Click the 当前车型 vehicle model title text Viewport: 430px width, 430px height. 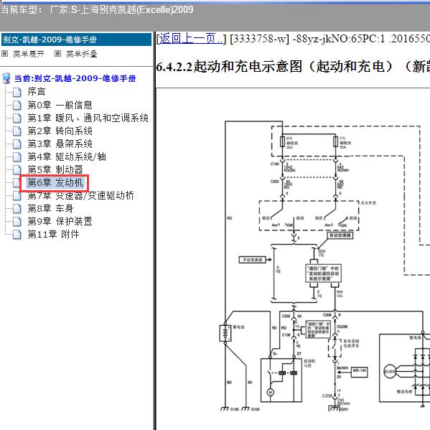pos(97,10)
